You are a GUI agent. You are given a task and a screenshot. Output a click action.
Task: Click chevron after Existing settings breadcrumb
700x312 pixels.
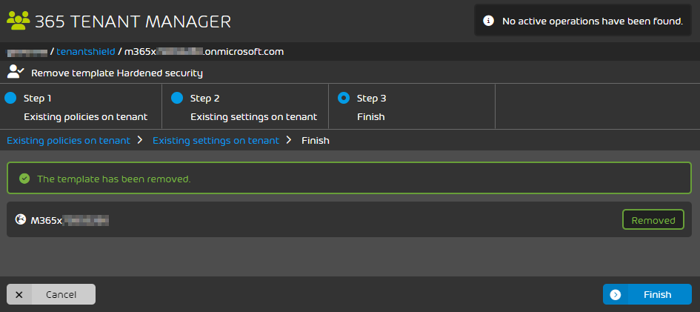[289, 140]
